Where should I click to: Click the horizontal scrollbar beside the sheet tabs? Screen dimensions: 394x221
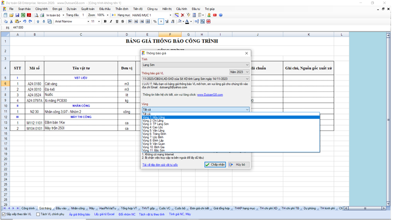pos(365,208)
